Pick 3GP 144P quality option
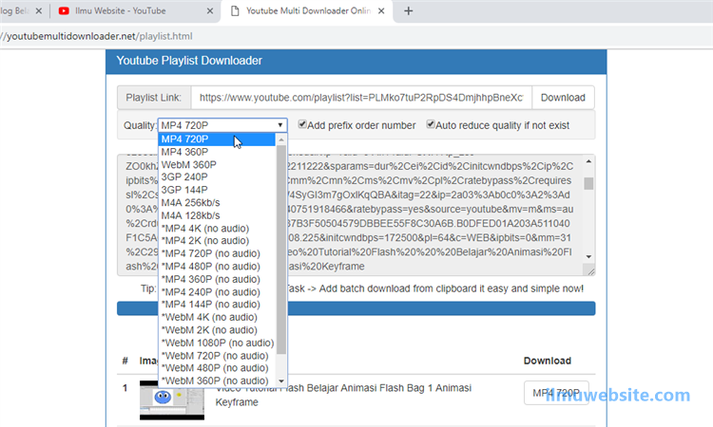This screenshot has height=427, width=713. point(217,190)
